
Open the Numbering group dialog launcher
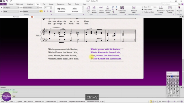174,14
